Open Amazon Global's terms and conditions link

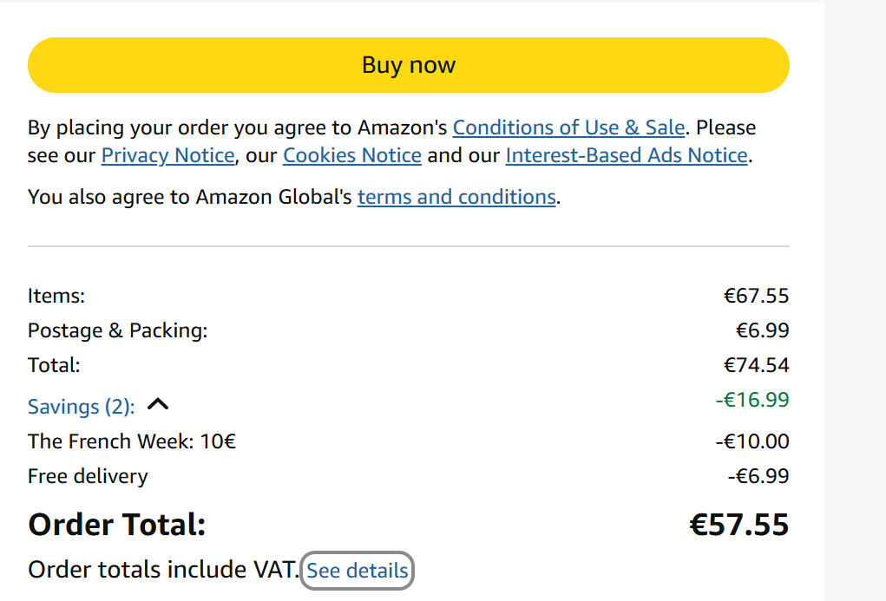click(456, 197)
